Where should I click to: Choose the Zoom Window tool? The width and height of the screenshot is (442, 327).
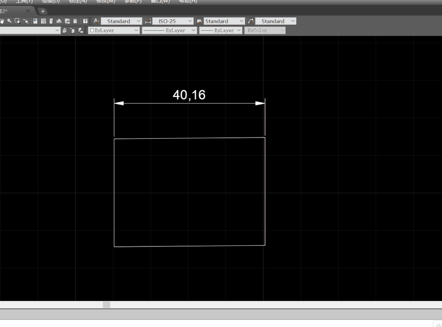18,21
